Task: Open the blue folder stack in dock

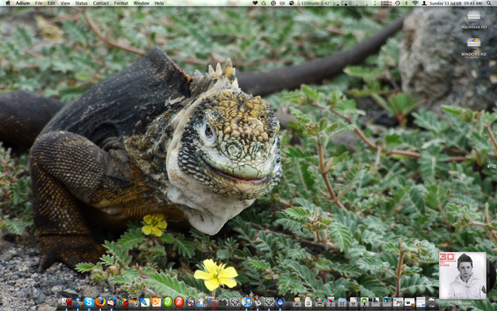Action: point(342,302)
